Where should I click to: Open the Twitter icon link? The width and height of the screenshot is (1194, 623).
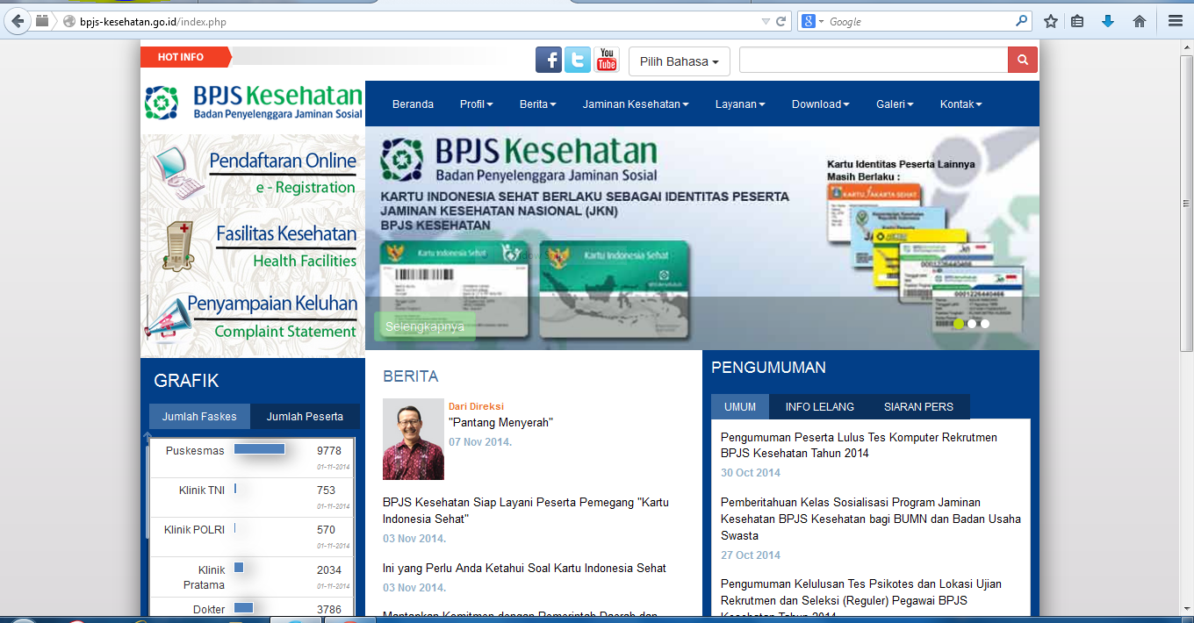(578, 60)
